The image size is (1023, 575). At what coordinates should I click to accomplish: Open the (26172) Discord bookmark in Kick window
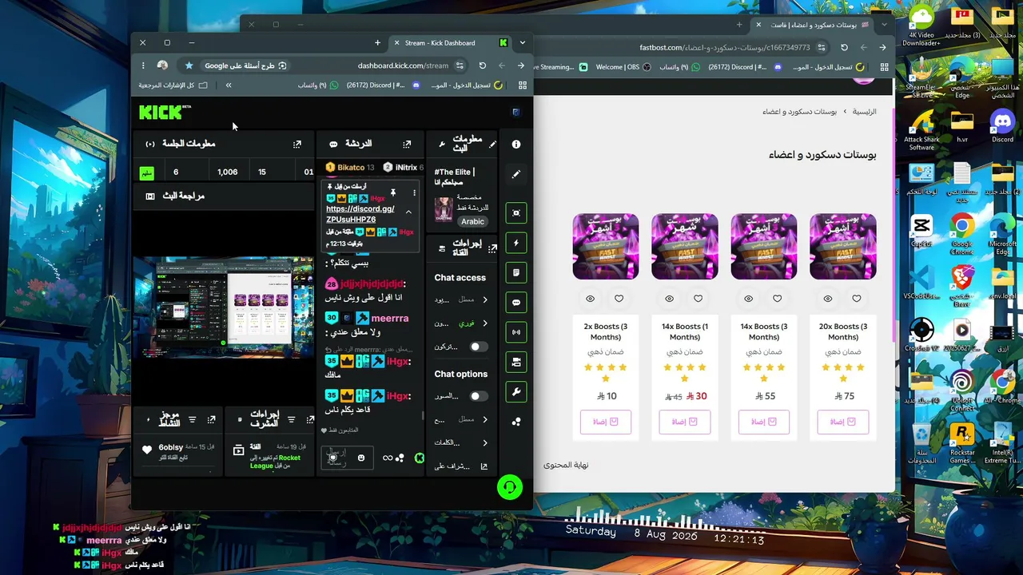[383, 85]
